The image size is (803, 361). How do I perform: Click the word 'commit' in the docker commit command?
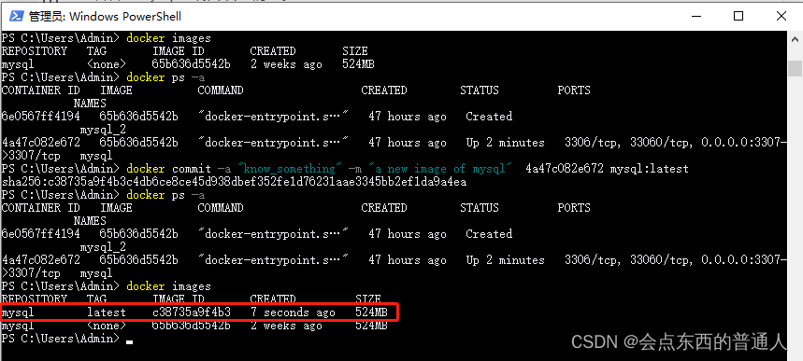(192, 169)
